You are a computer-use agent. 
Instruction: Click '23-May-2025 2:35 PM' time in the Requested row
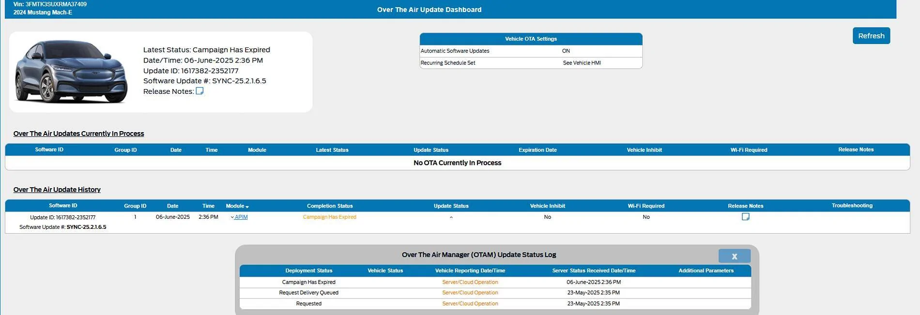click(x=593, y=304)
